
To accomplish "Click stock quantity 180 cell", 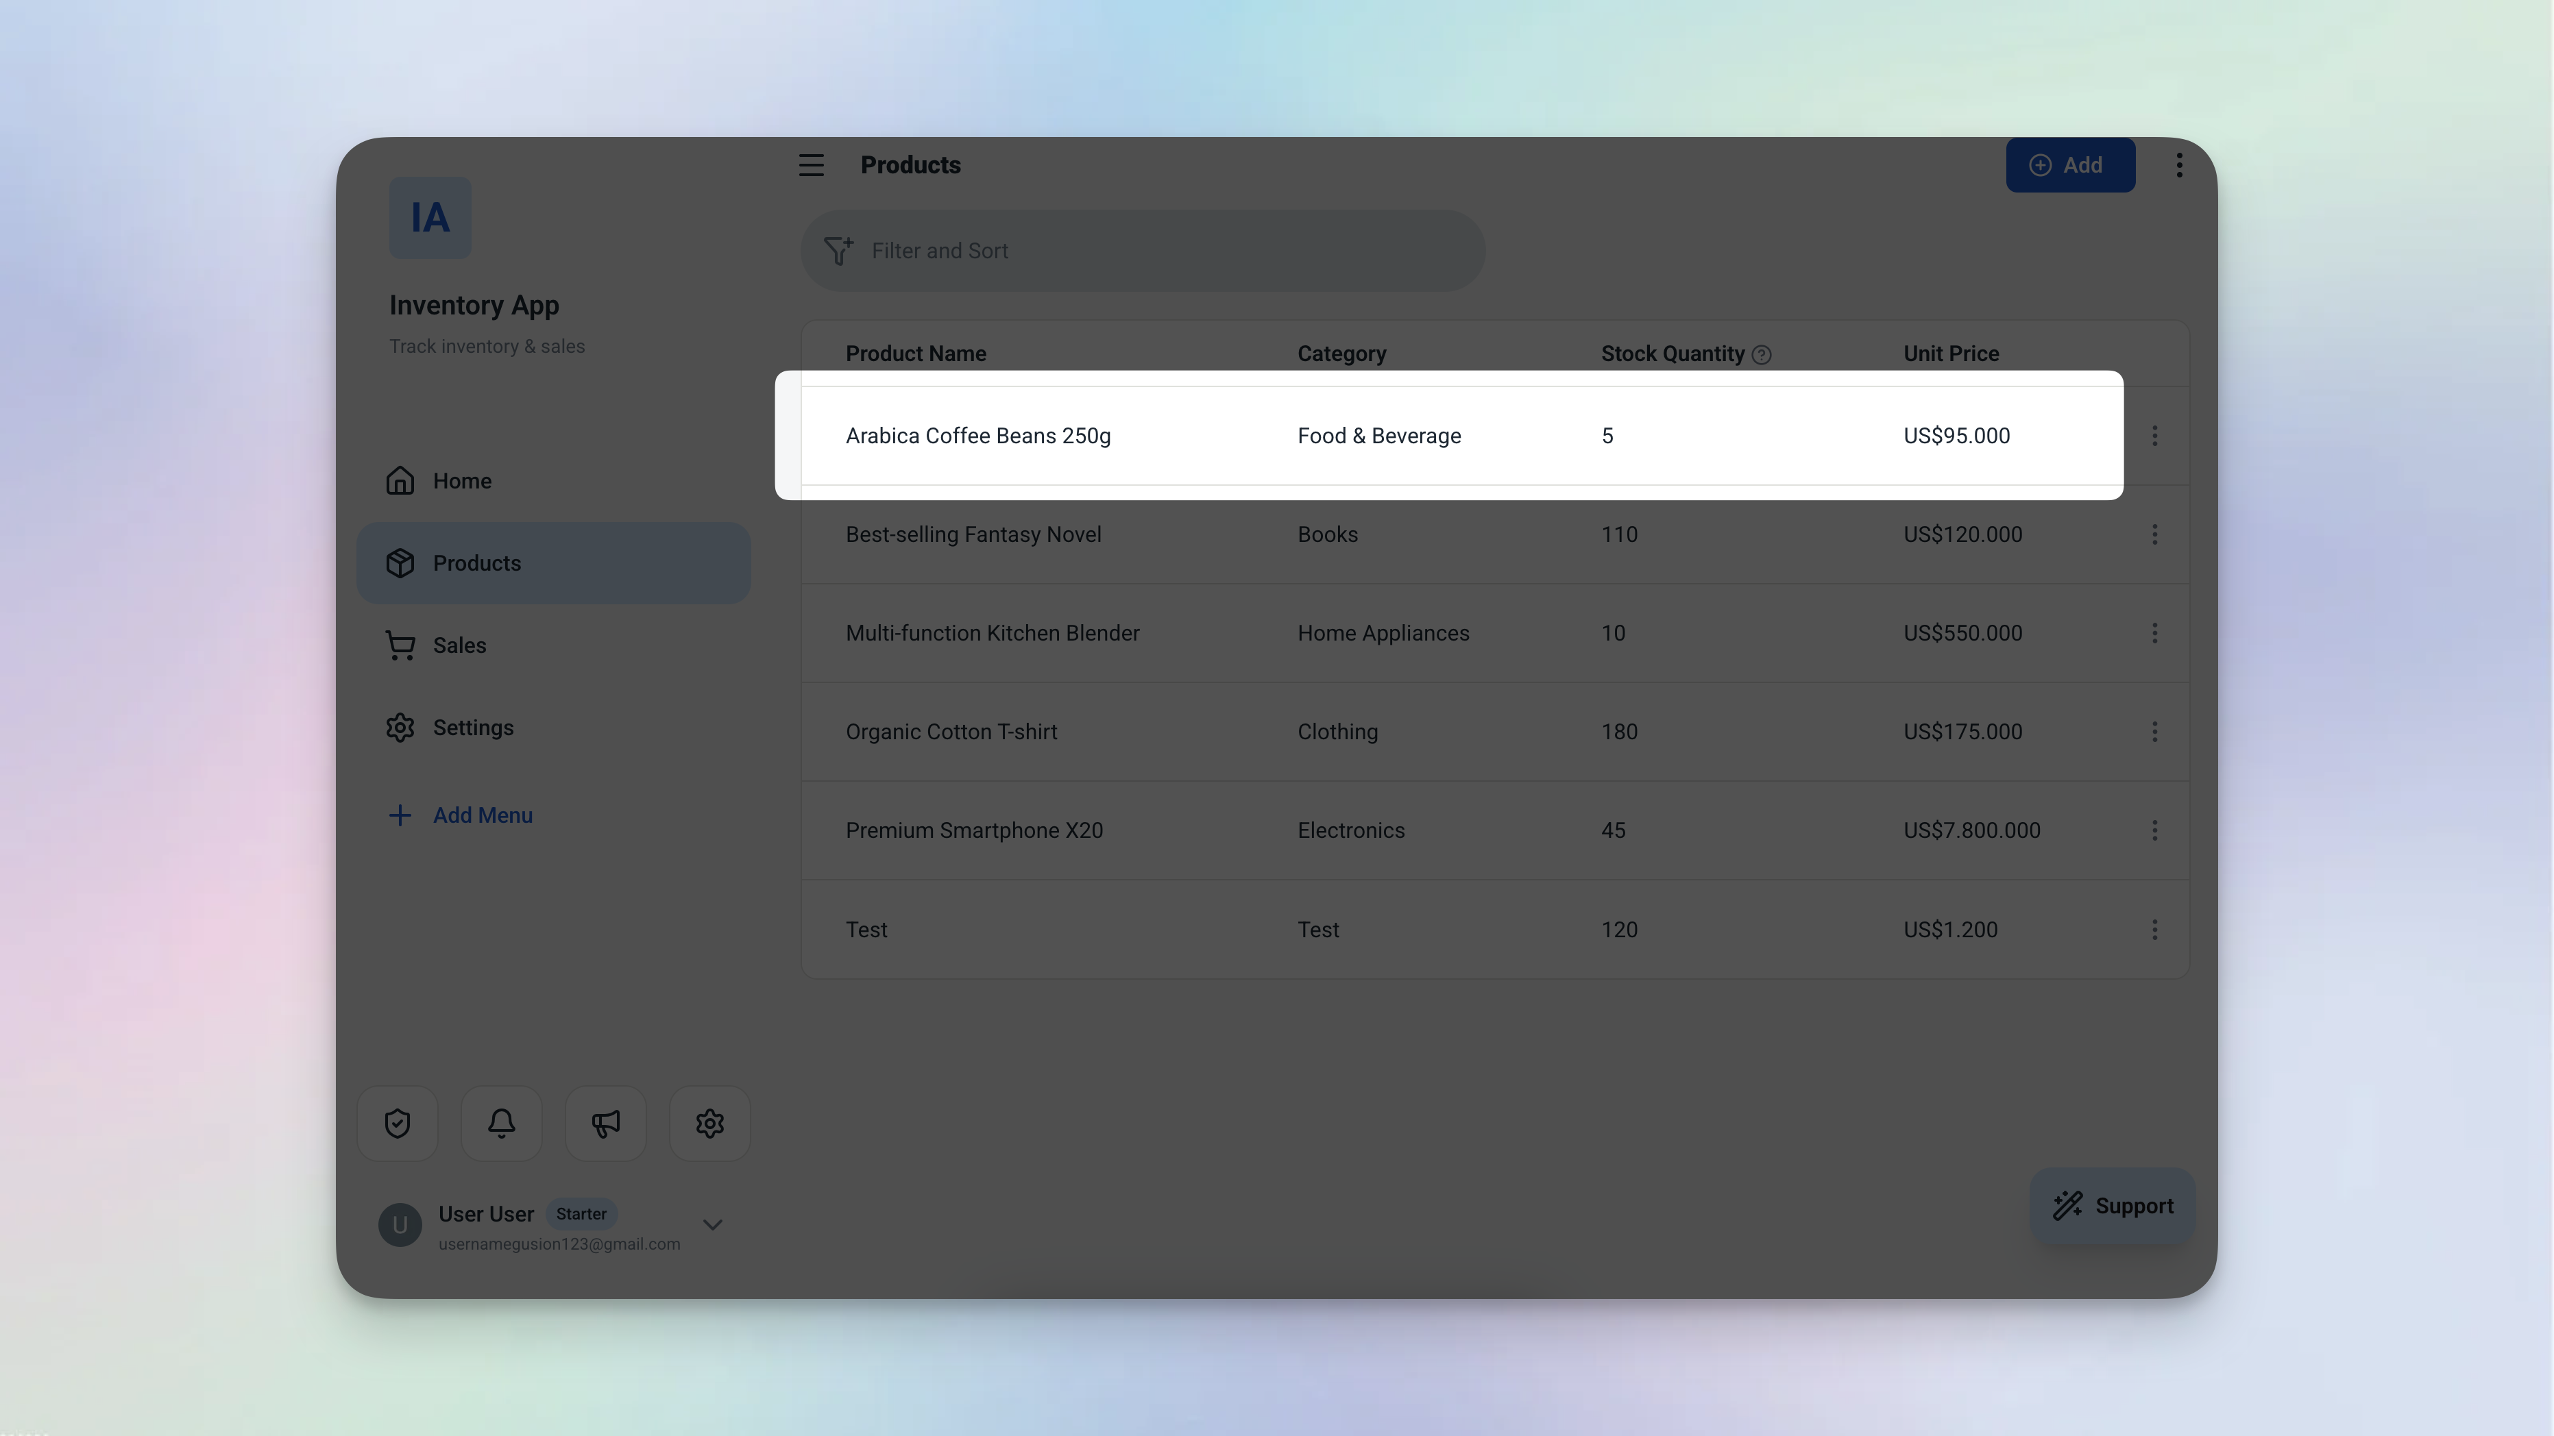I will point(1619,732).
